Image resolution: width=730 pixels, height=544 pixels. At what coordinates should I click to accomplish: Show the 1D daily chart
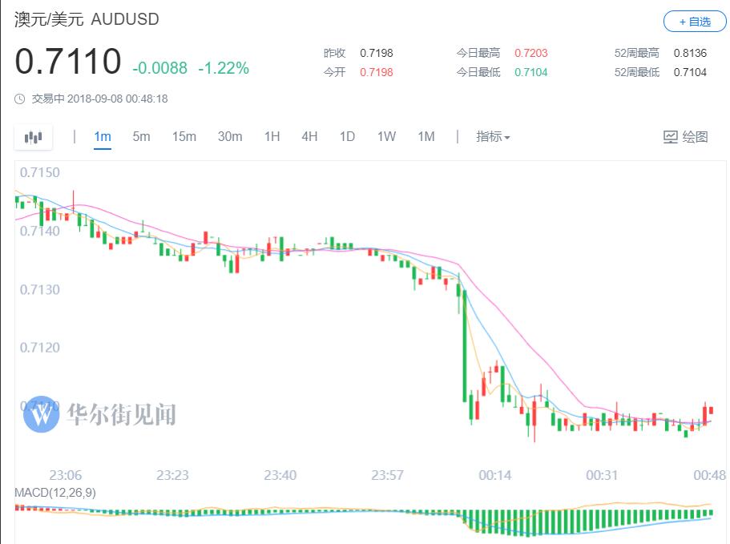coord(347,137)
